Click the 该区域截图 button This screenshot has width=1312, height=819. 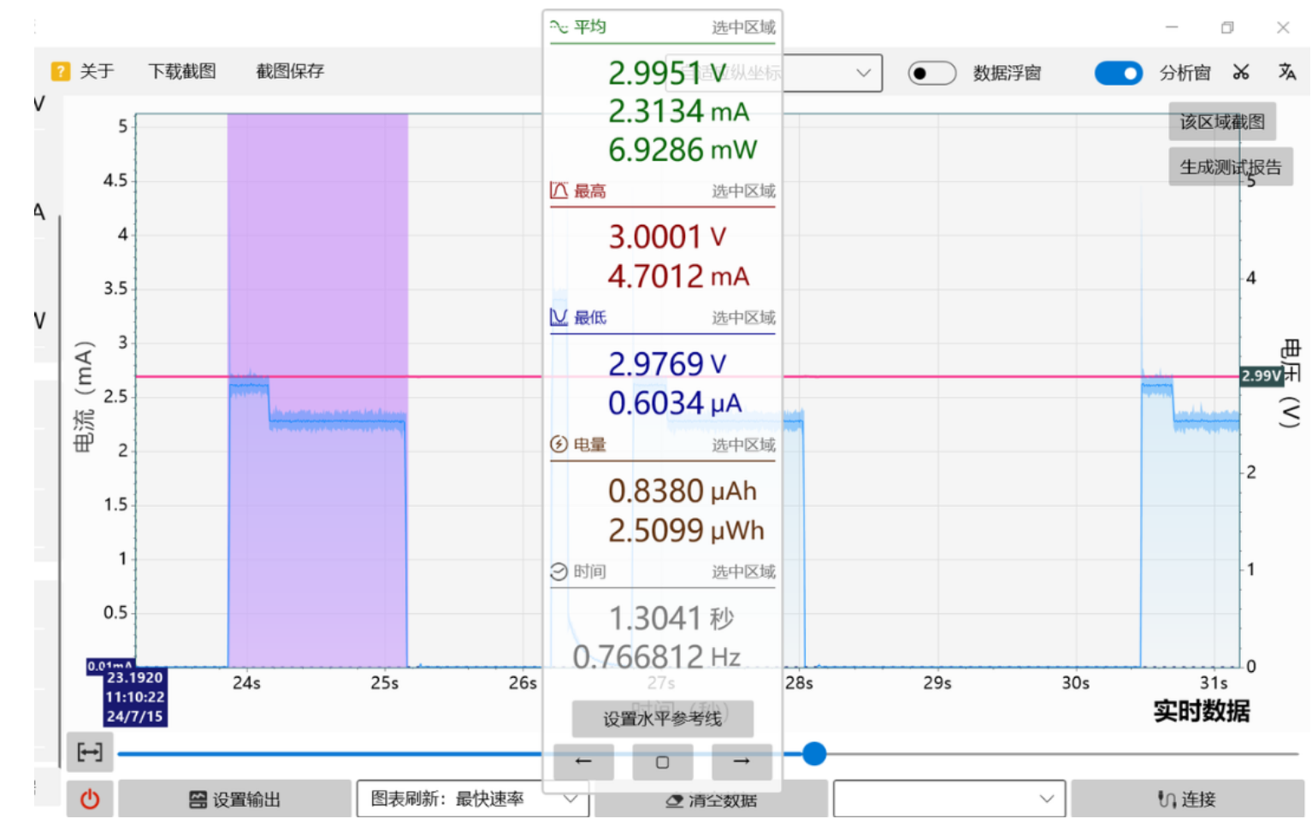1222,121
